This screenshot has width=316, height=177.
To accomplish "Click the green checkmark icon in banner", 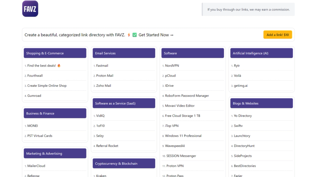I will pos(135,35).
